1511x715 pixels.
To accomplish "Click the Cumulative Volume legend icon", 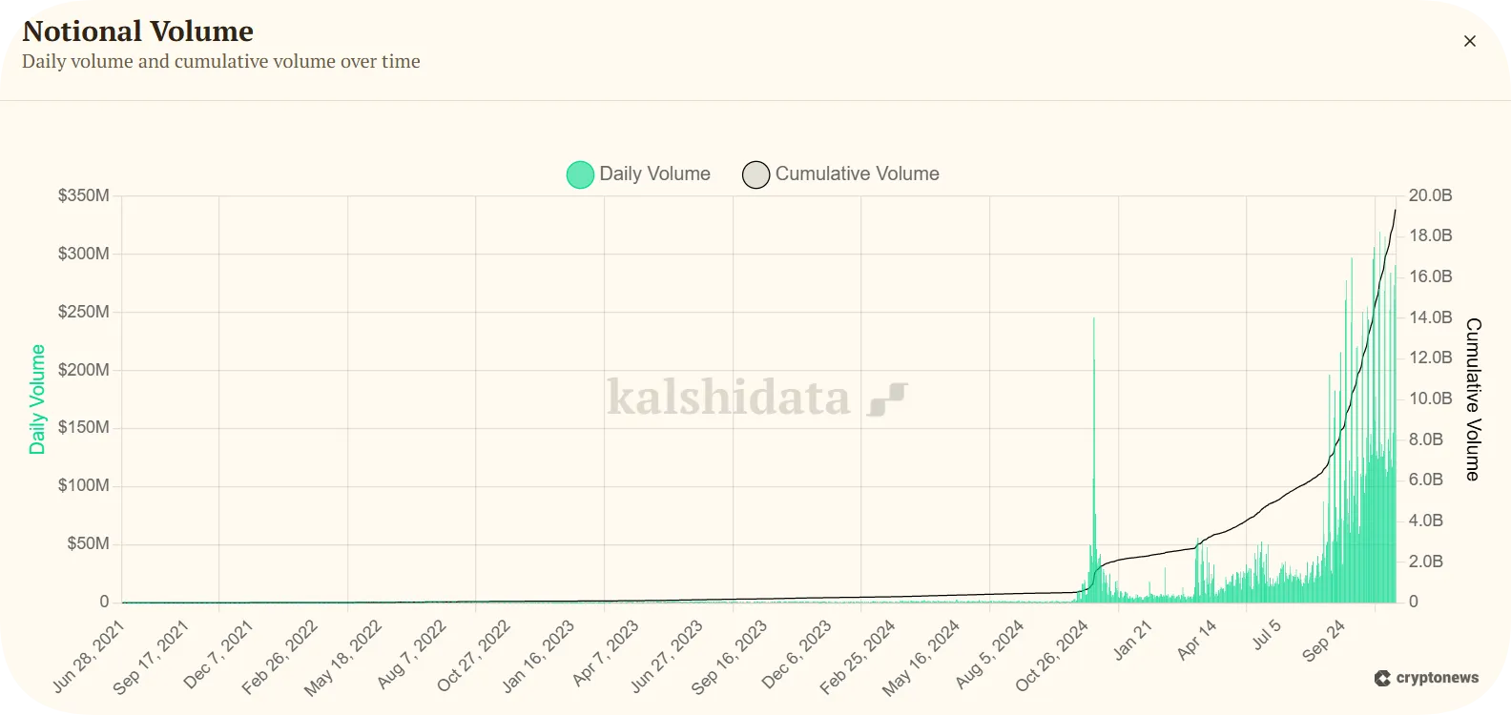I will pos(755,174).
